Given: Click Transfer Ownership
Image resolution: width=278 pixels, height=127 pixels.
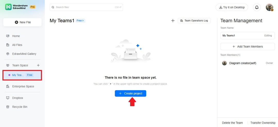Looking at the screenshot, I should point(263,123).
